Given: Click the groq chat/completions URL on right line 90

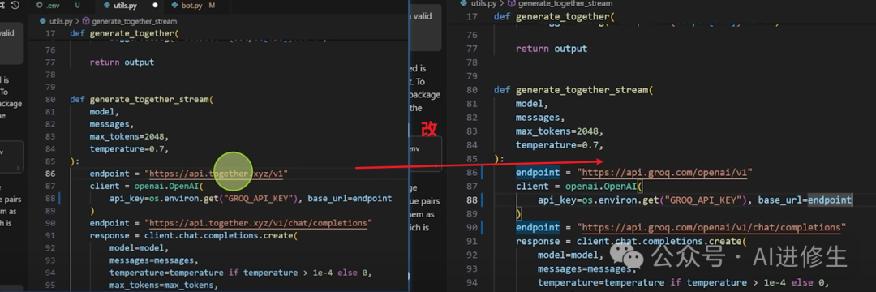Looking at the screenshot, I should pyautogui.click(x=711, y=227).
